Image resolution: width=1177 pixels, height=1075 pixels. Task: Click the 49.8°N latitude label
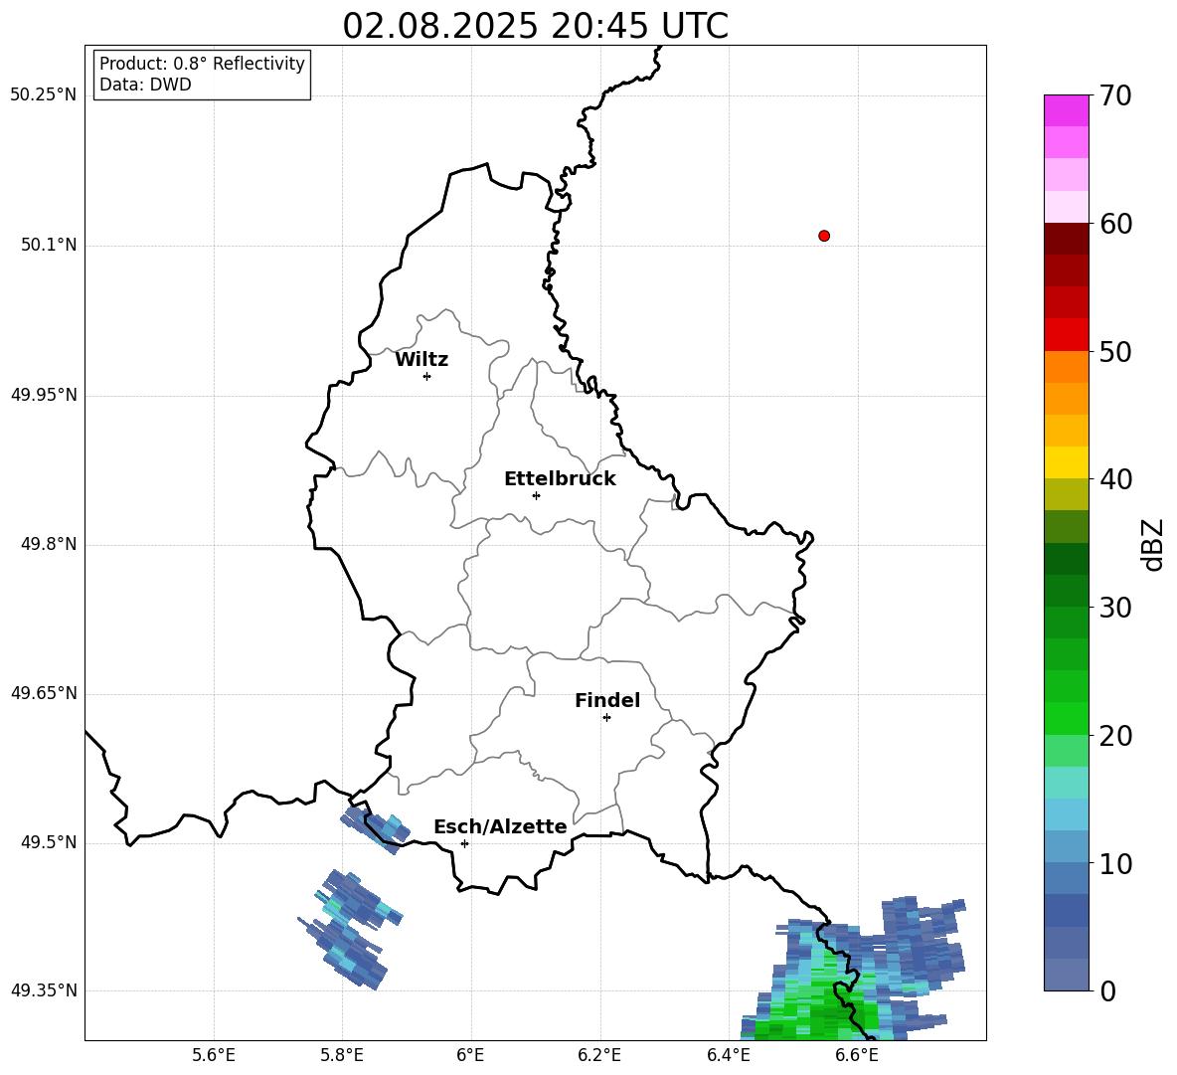(x=48, y=544)
